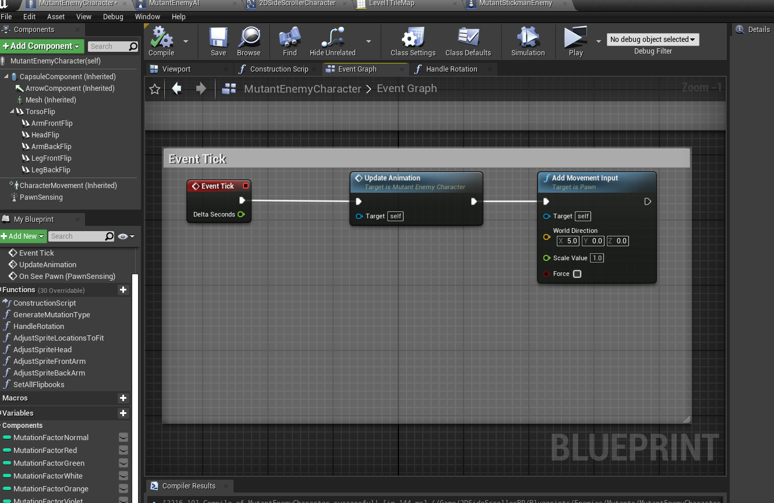Collapse the CapsuleComponent tree node
The height and width of the screenshot is (503, 774).
(6, 77)
